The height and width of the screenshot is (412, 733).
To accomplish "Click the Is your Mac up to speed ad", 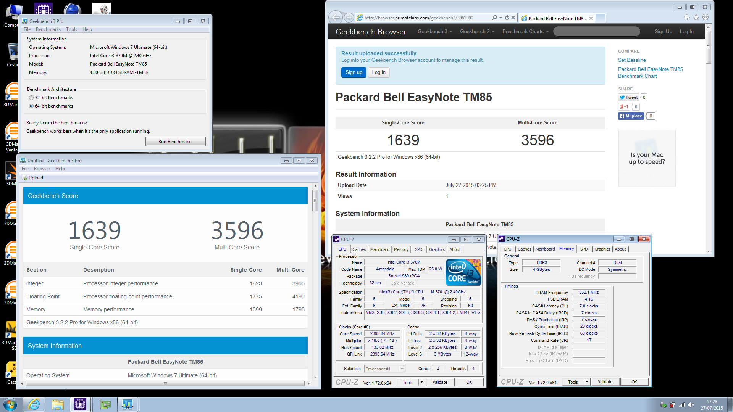I will coord(647,158).
